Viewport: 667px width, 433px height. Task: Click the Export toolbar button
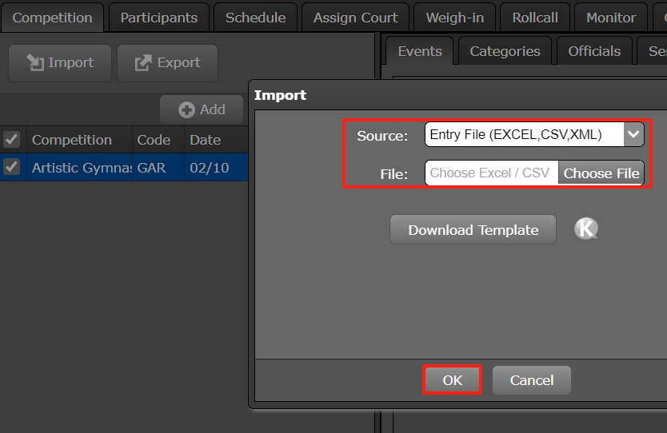point(167,62)
